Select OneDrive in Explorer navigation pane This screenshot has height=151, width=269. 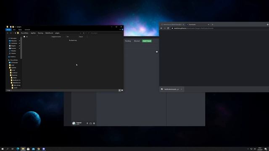13,57
